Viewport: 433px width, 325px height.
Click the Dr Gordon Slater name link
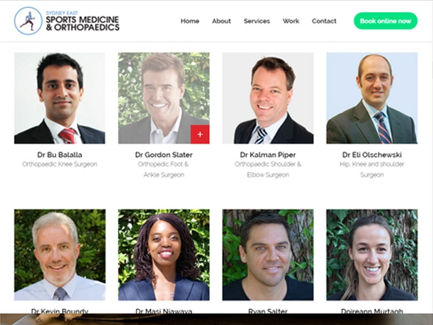click(x=164, y=155)
